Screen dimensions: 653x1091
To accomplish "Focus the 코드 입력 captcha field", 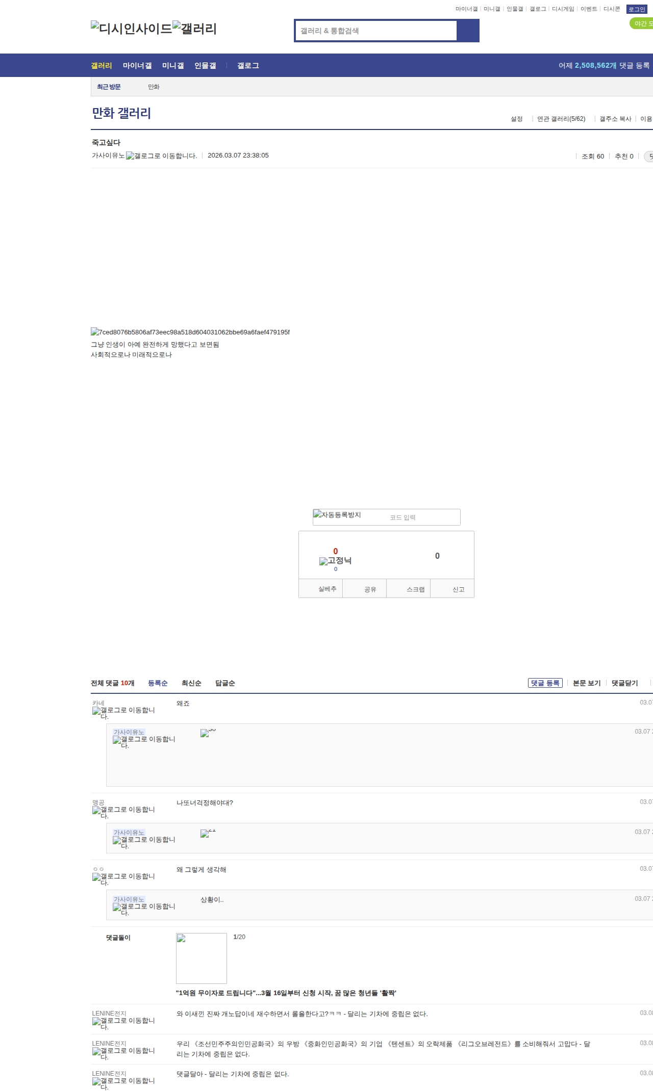I will [x=422, y=517].
